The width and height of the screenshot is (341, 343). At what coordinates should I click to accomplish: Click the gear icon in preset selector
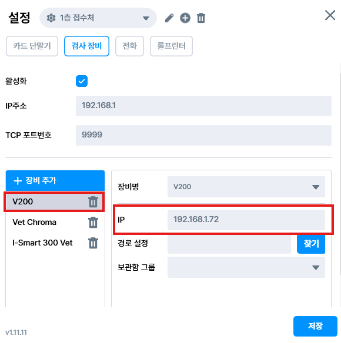(51, 18)
